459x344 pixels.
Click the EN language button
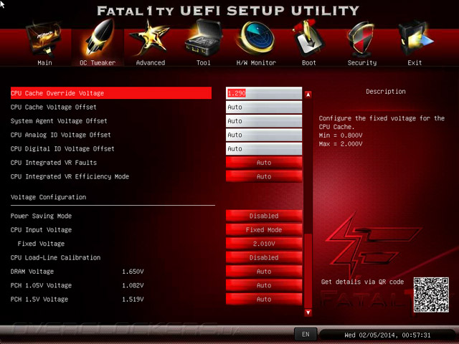click(x=306, y=335)
